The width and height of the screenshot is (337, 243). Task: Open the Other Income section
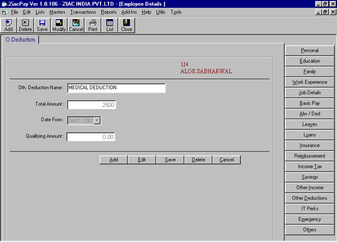[309, 187]
